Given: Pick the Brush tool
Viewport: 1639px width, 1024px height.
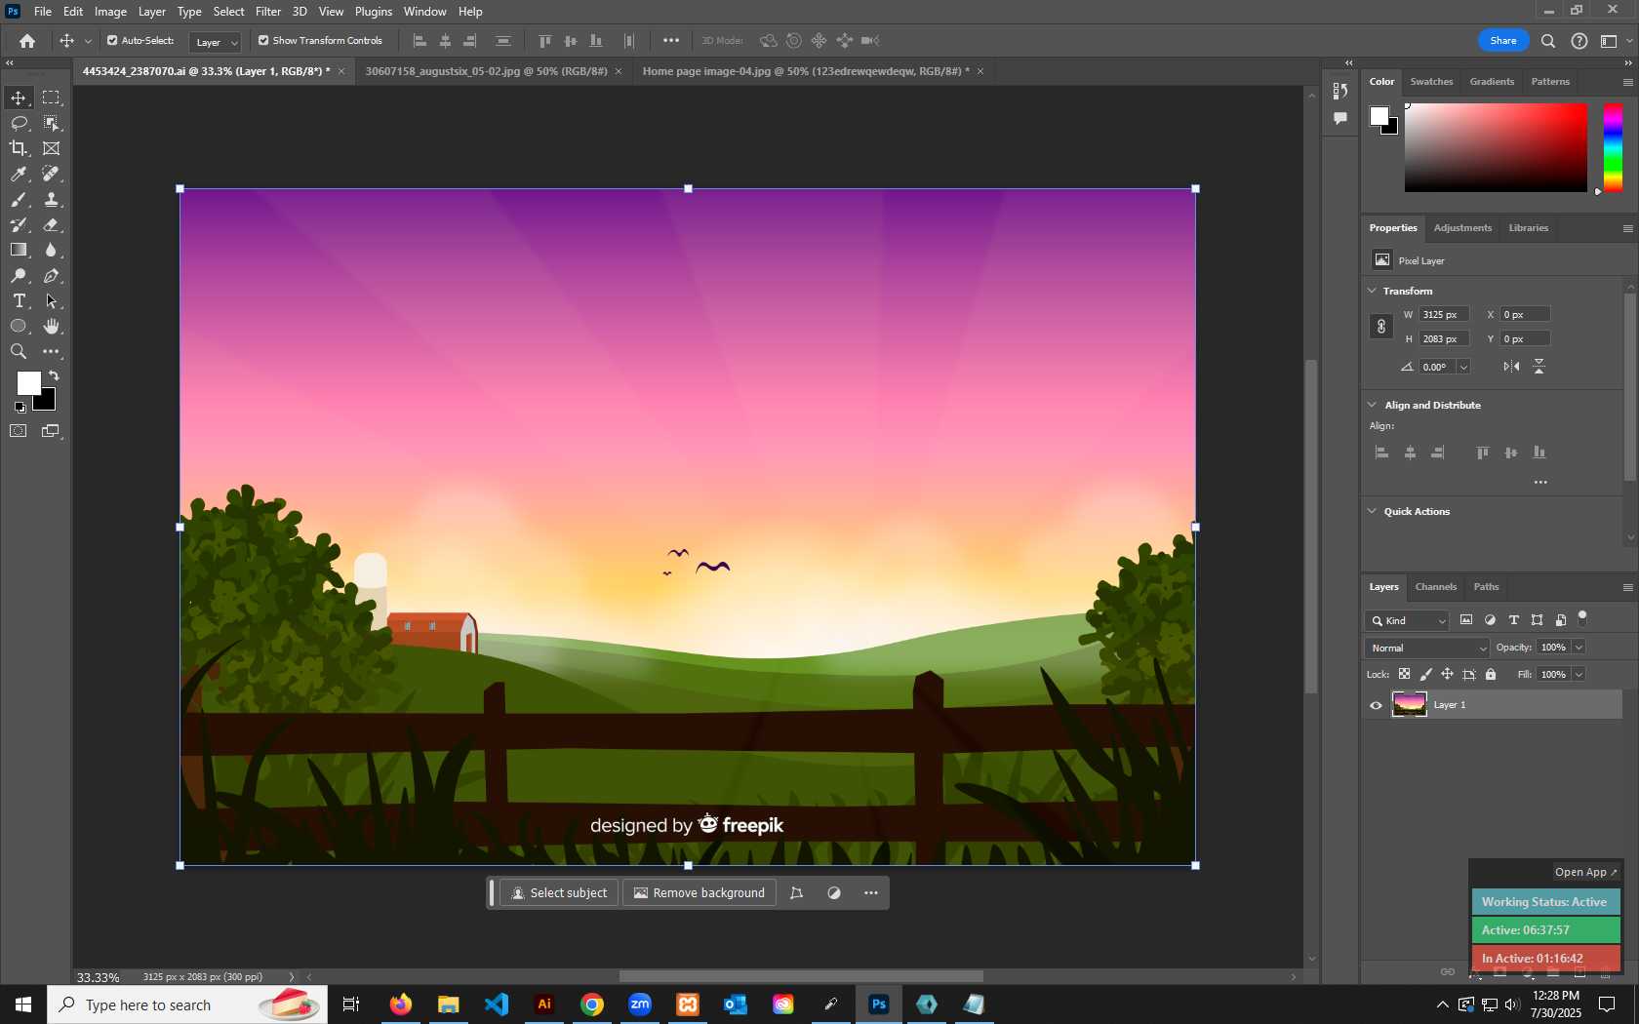Looking at the screenshot, I should pos(19,199).
